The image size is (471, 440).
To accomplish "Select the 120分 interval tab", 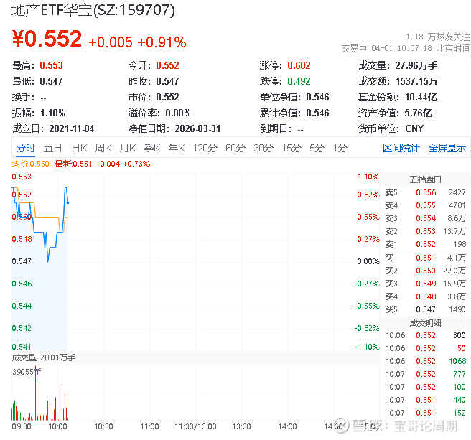I will [205, 148].
